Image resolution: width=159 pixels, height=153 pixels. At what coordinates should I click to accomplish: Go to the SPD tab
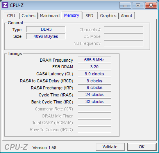89,16
